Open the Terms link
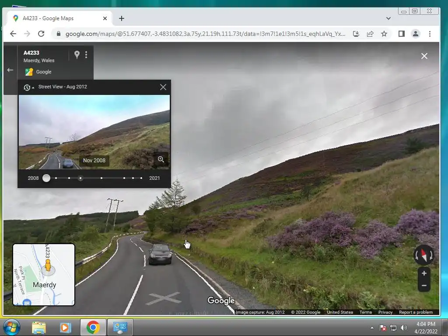The width and height of the screenshot is (448, 336). (x=365, y=312)
